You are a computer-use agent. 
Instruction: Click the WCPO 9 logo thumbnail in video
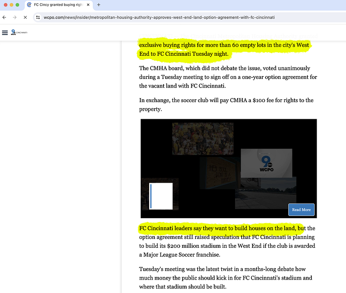click(266, 163)
